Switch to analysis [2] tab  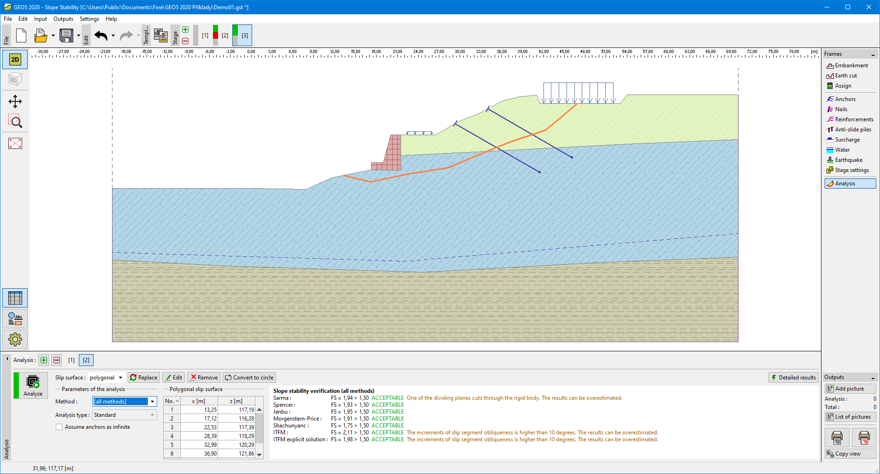86,360
